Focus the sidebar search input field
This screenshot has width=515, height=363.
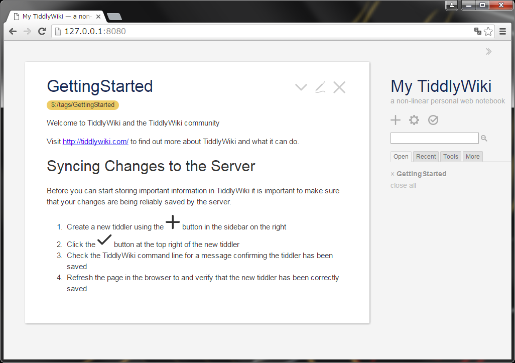pyautogui.click(x=434, y=138)
